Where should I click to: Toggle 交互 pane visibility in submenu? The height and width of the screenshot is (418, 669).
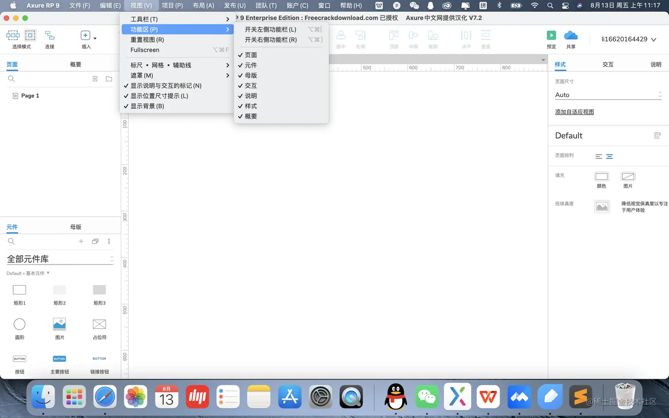(281, 85)
